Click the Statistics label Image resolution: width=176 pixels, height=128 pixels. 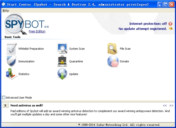24,74
